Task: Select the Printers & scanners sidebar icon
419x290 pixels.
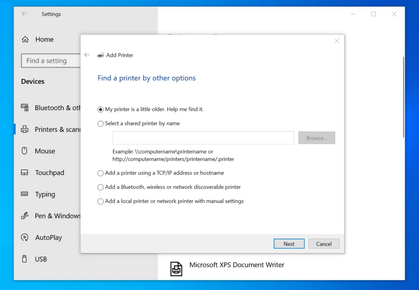Action: coord(25,129)
